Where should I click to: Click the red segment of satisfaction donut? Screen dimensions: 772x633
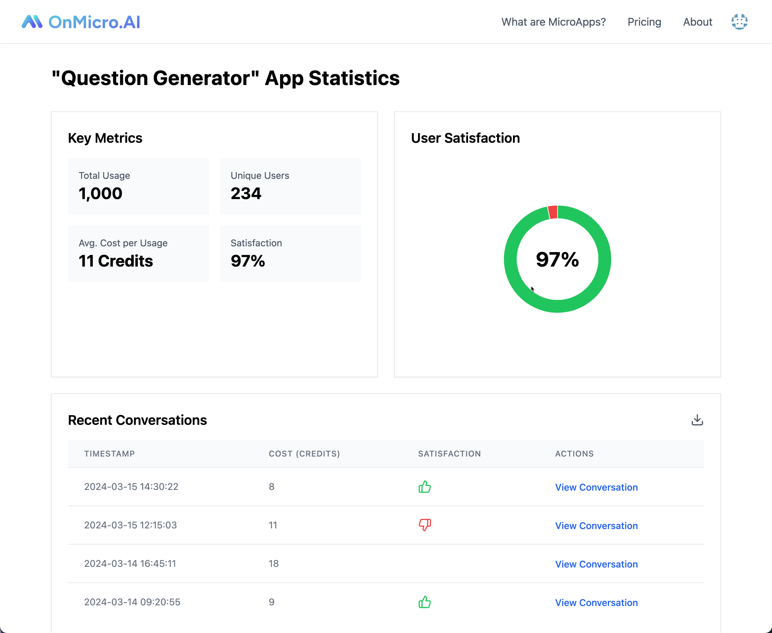click(553, 212)
